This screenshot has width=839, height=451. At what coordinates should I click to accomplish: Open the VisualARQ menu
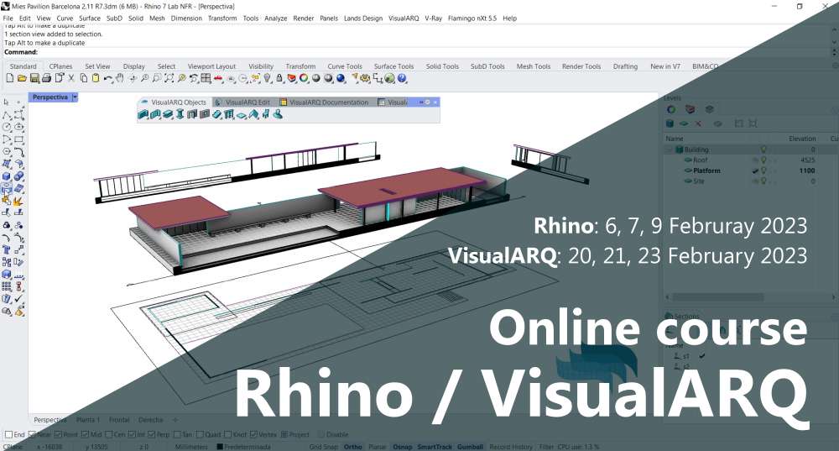(x=403, y=18)
